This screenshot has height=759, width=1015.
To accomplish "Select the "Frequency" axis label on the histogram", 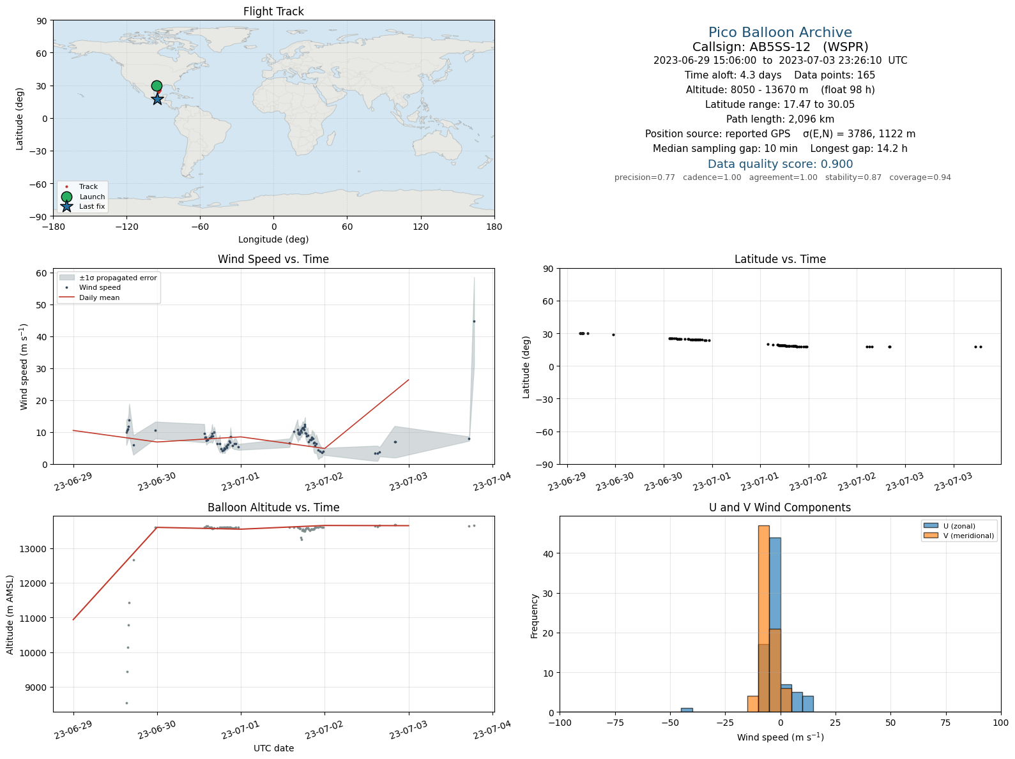I will click(x=535, y=616).
